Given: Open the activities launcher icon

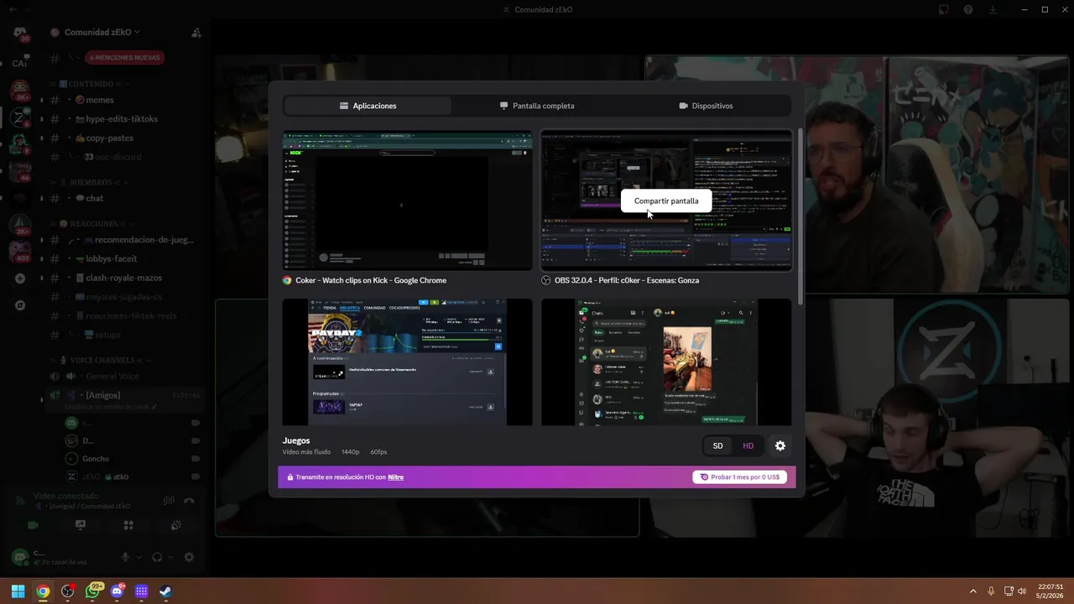Looking at the screenshot, I should click(128, 525).
